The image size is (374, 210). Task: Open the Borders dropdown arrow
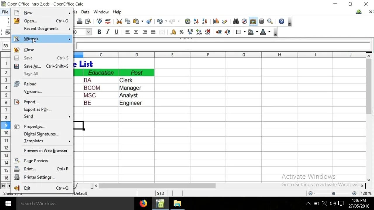pyautogui.click(x=245, y=32)
